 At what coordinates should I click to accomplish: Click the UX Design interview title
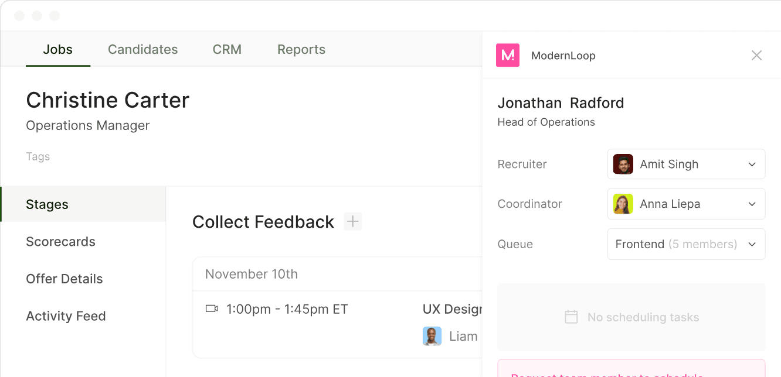(452, 309)
